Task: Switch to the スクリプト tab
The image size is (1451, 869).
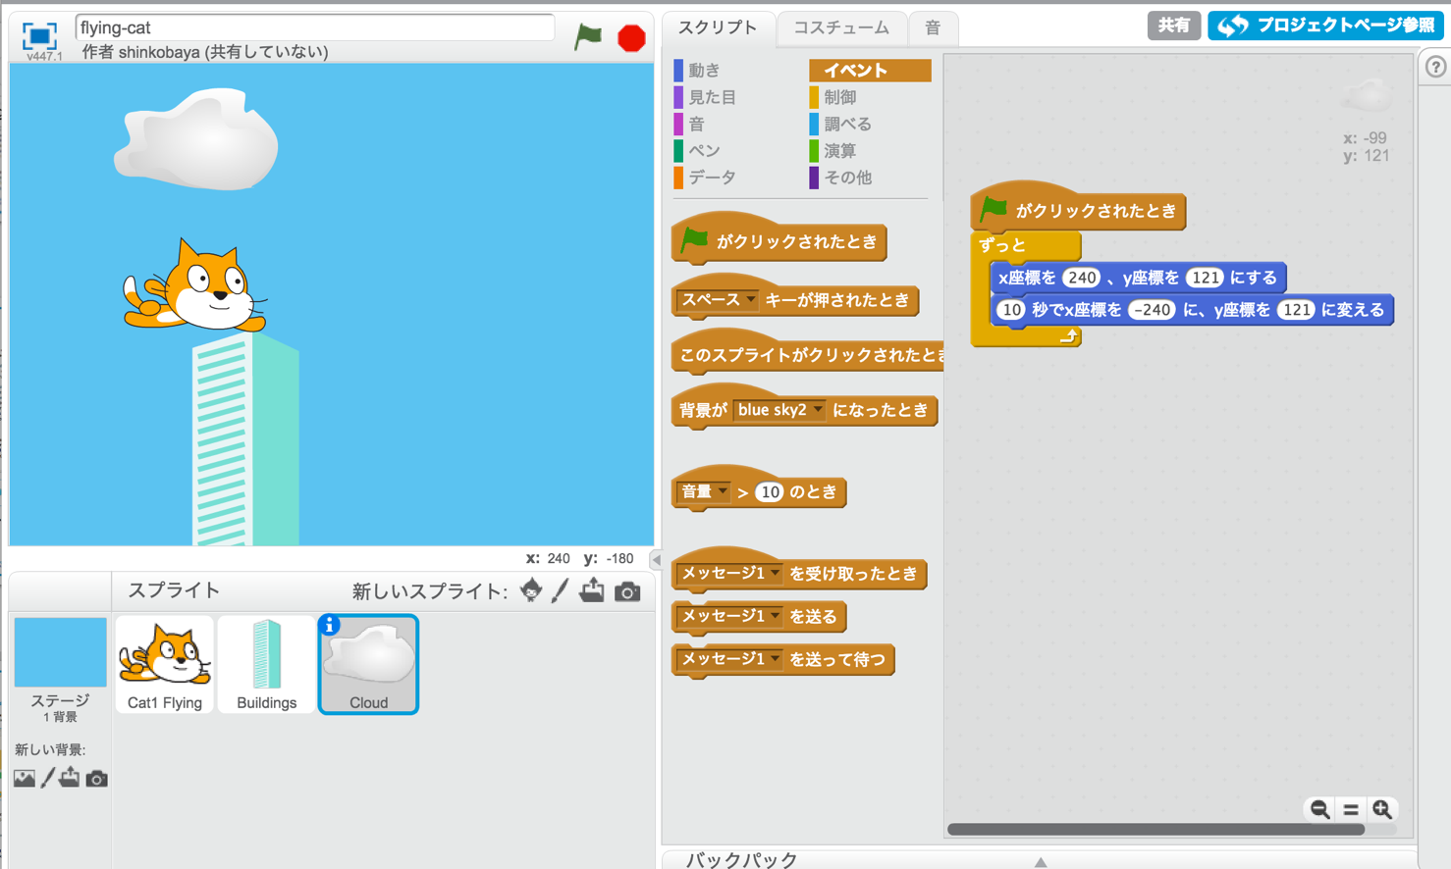Action: [718, 27]
